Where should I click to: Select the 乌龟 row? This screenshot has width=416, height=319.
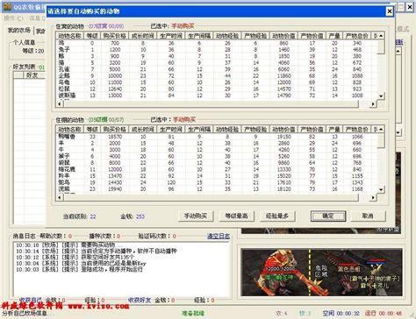pos(216,82)
